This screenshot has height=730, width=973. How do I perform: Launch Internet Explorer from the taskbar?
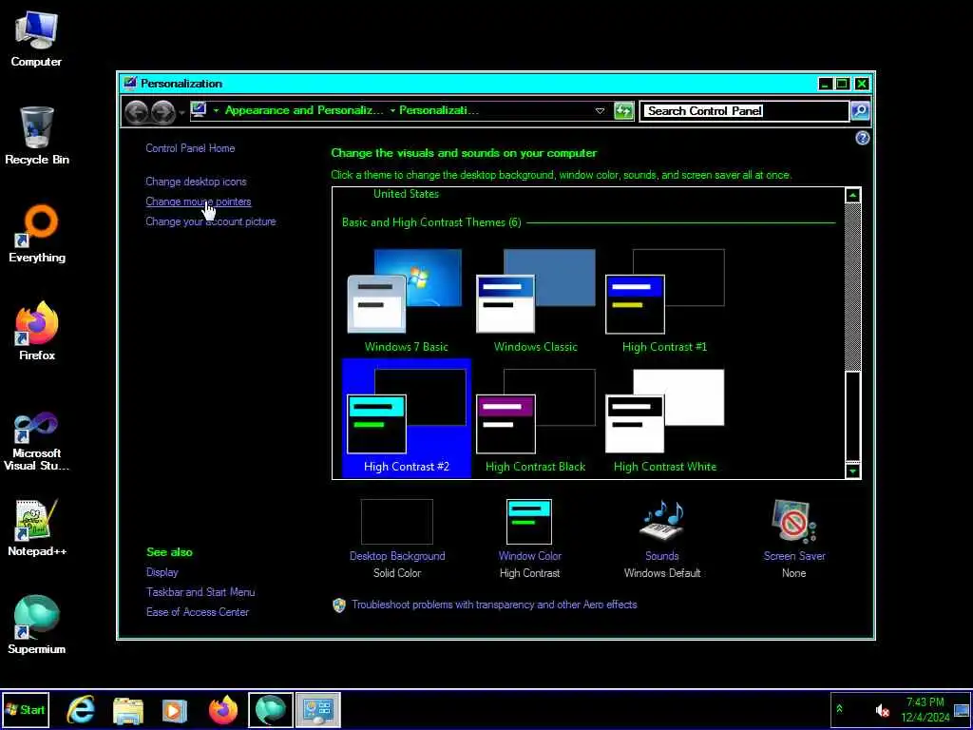coord(81,710)
